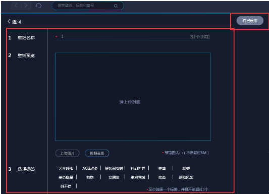Viewport: 269px width, 194px height.
Task: Select the 抖不停 tag
Action: (x=66, y=186)
